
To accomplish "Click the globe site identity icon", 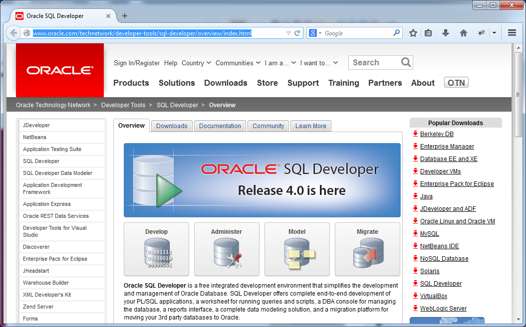I will (x=27, y=33).
